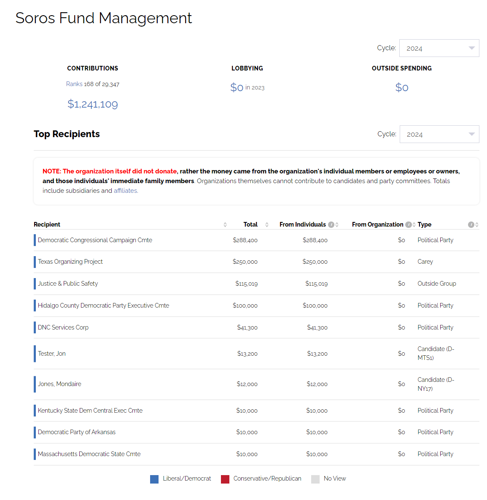Click Candidate (D-NY17) type cell
The width and height of the screenshot is (487, 500).
(x=436, y=384)
